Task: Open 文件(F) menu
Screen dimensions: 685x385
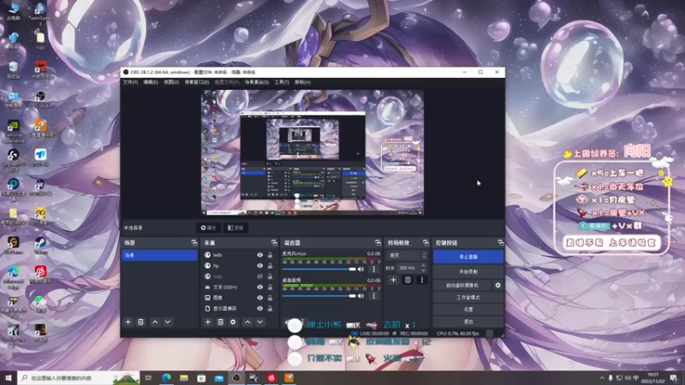Action: 130,82
